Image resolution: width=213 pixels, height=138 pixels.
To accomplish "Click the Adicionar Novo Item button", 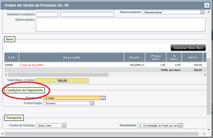I will tap(188, 48).
